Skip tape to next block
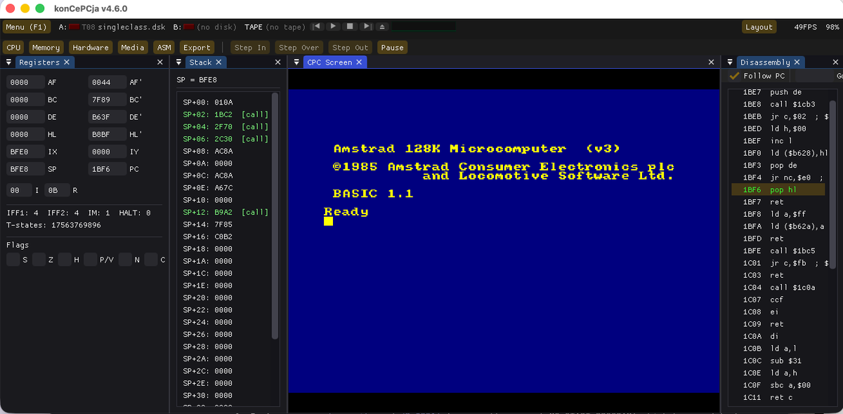The image size is (843, 414). point(367,27)
